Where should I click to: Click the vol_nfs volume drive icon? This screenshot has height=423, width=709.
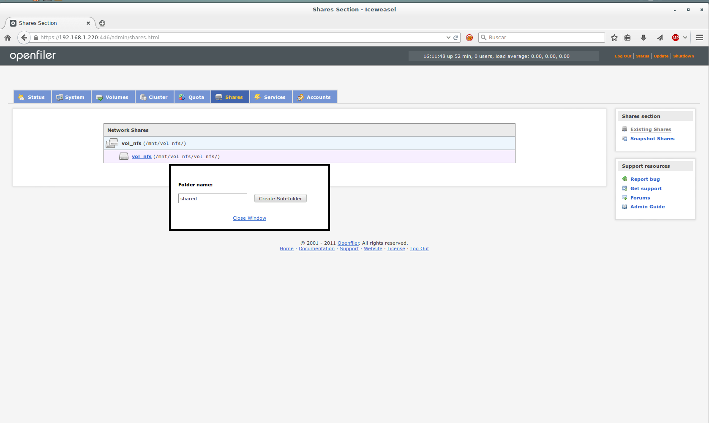tap(112, 143)
